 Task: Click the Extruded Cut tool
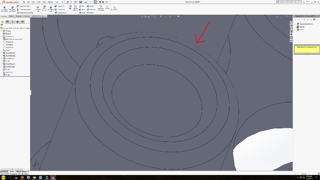(x=38, y=9)
